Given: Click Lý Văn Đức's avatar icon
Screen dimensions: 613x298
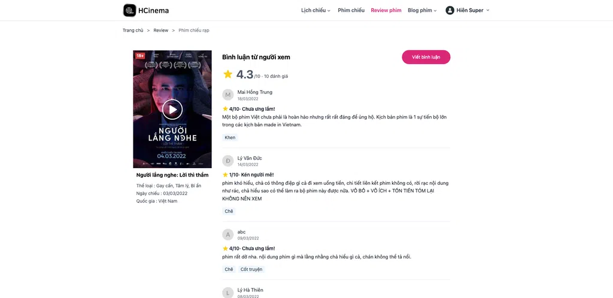Looking at the screenshot, I should [x=228, y=161].
